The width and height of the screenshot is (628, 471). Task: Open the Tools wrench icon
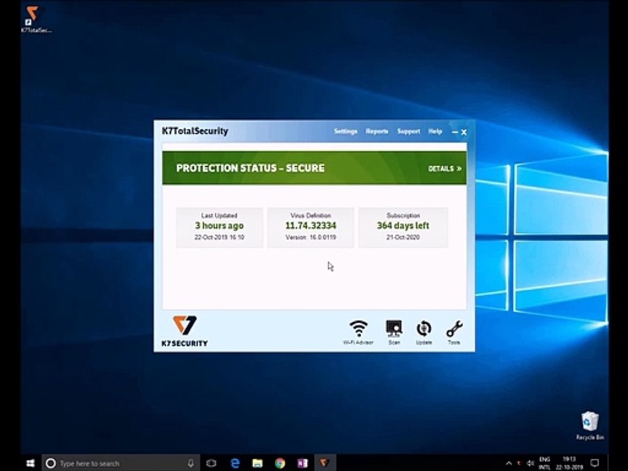point(454,332)
